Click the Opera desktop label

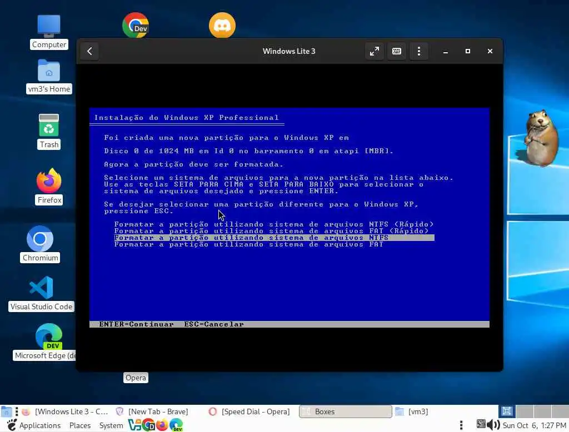pyautogui.click(x=136, y=378)
